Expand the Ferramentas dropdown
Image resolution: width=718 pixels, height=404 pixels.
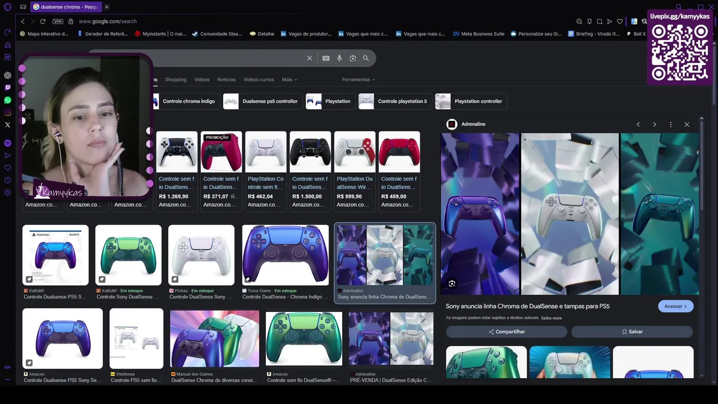(x=358, y=80)
